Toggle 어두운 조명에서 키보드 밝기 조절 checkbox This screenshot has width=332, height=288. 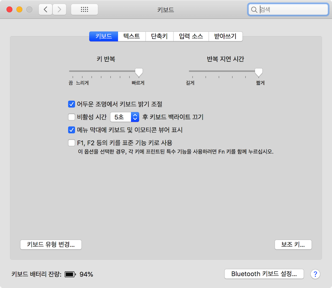point(71,104)
